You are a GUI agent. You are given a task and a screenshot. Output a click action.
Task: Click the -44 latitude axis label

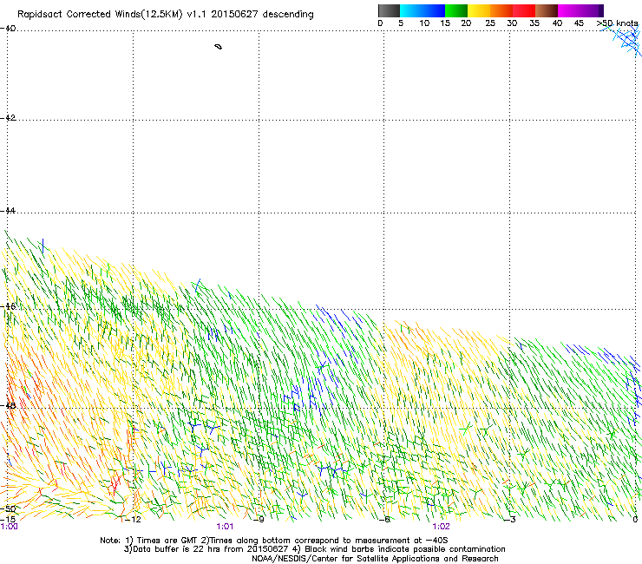pyautogui.click(x=8, y=211)
